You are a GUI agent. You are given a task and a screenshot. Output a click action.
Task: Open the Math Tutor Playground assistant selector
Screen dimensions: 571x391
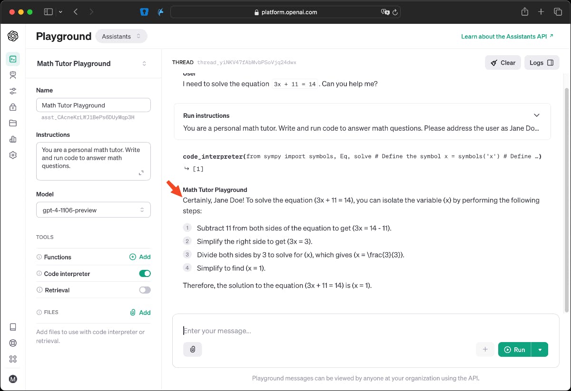point(92,64)
